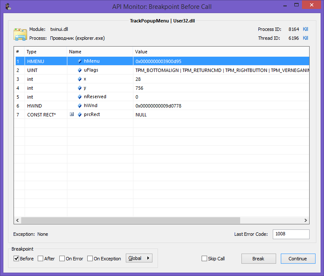Click the TrackPopupMenu | User32.dll heading

click(162, 21)
